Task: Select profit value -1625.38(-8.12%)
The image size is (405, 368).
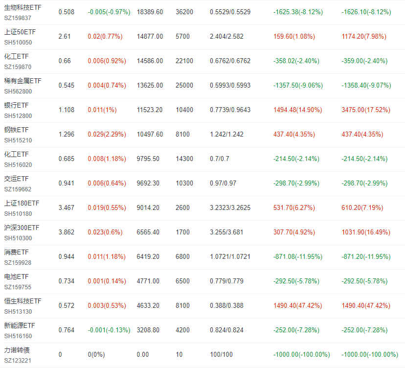Action: [x=298, y=12]
